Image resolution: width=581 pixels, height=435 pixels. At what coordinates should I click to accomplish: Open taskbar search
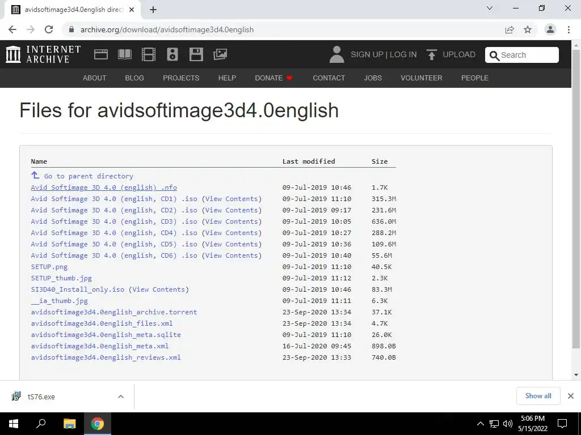41,424
